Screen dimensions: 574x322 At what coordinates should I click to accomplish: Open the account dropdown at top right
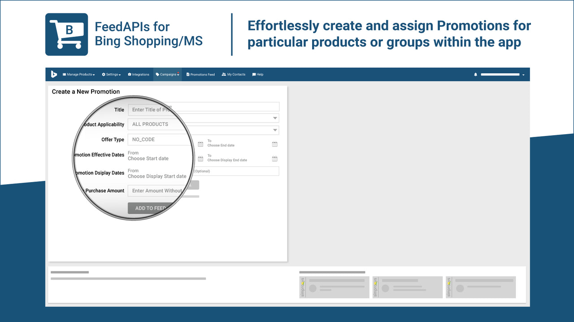pyautogui.click(x=523, y=74)
